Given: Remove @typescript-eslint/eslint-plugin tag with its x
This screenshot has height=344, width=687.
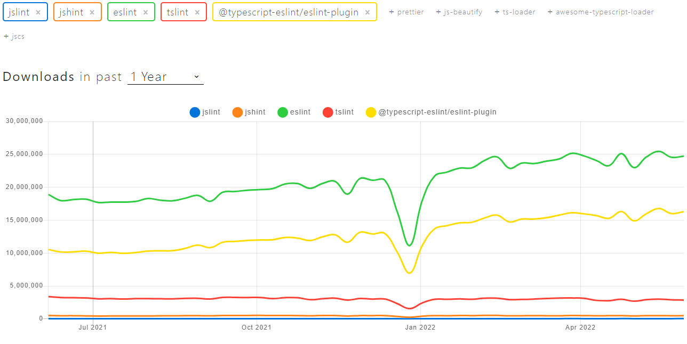Looking at the screenshot, I should (367, 12).
